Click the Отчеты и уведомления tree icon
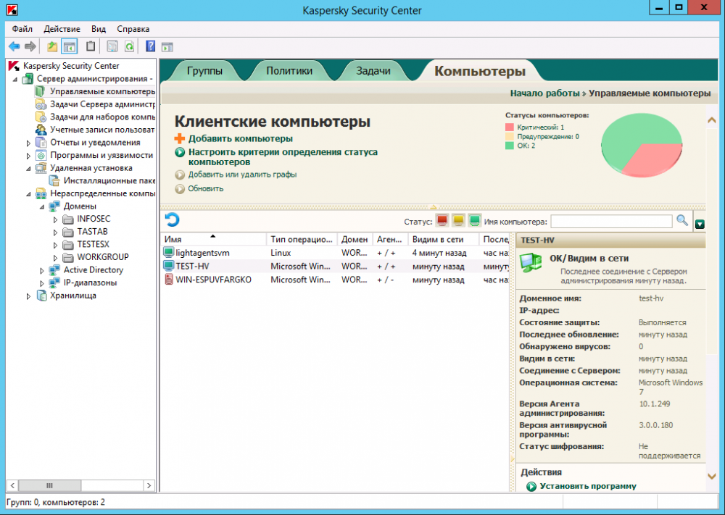 41,142
